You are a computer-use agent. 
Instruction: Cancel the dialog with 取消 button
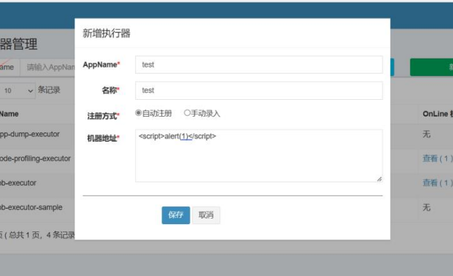(x=206, y=215)
